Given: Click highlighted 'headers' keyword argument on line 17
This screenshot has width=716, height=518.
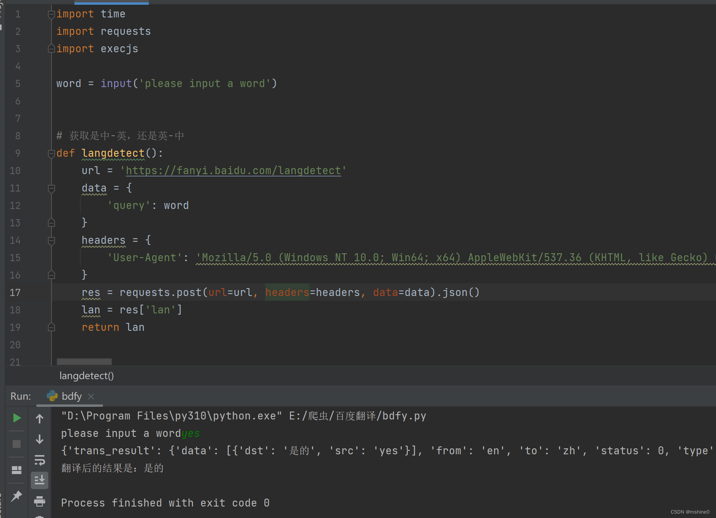Looking at the screenshot, I should click(287, 292).
